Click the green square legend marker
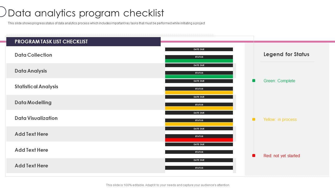Image resolution: width=335 pixels, height=188 pixels. point(254,81)
